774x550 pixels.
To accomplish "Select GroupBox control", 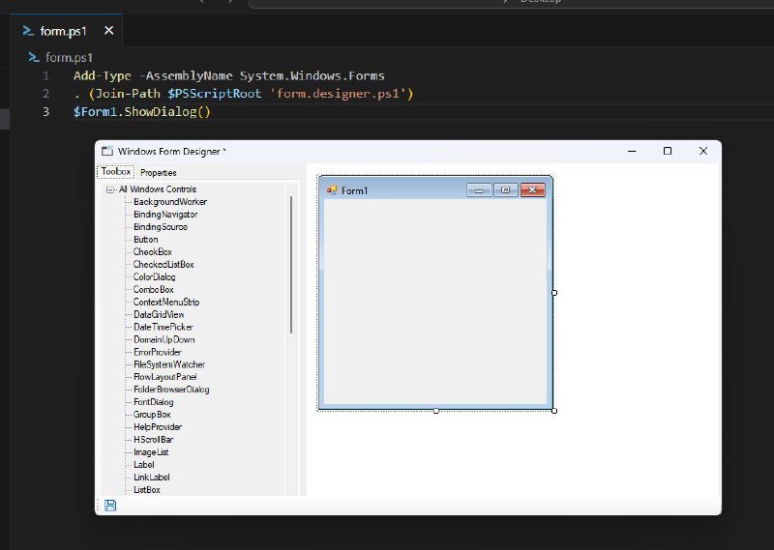I will point(152,415).
